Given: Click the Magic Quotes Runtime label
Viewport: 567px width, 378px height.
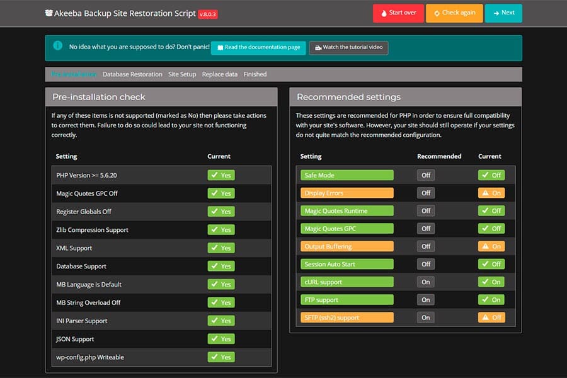Looking at the screenshot, I should point(347,210).
